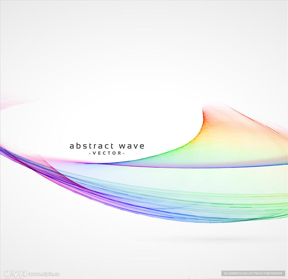Click the gray ID watermark bar
This screenshot has height=279, width=288.
pos(253,273)
